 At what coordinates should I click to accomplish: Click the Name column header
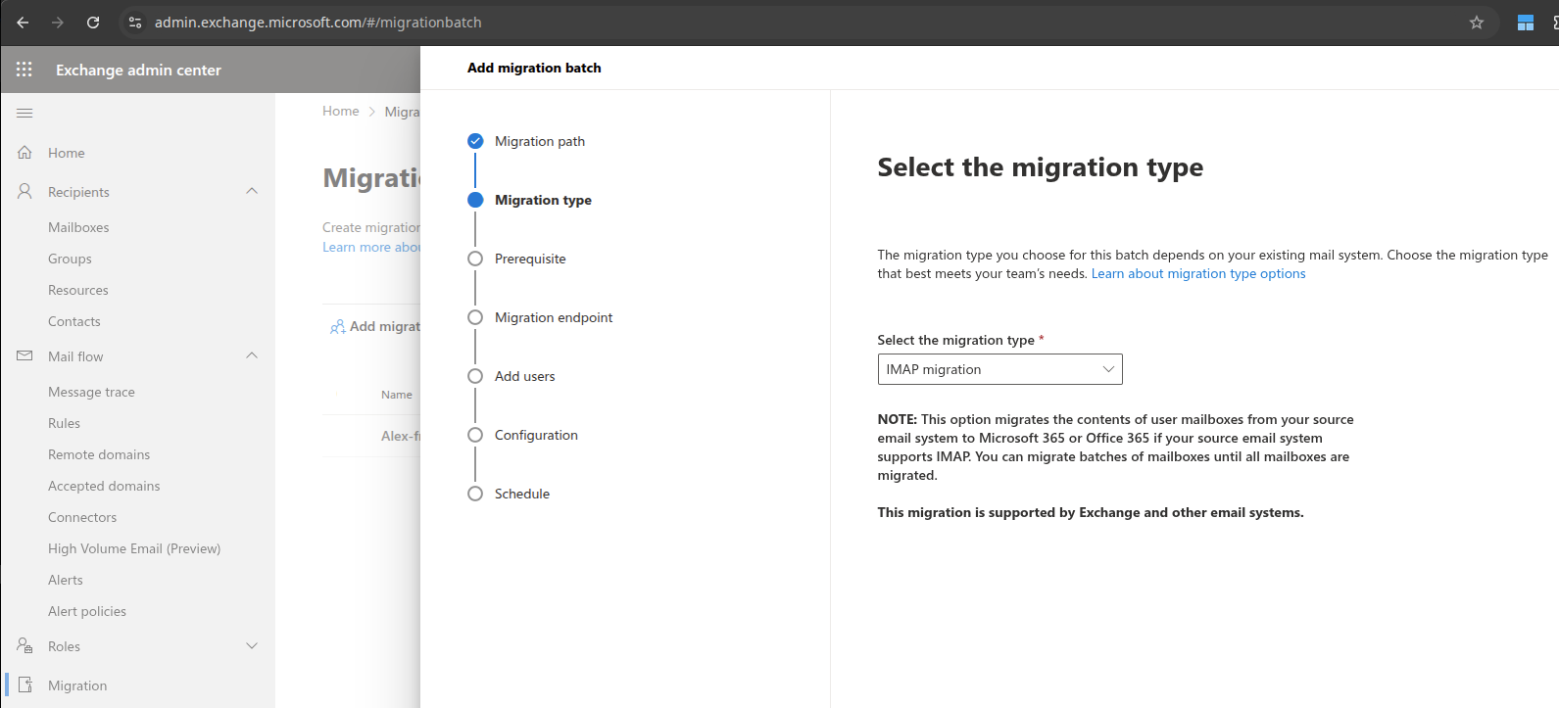pos(397,395)
